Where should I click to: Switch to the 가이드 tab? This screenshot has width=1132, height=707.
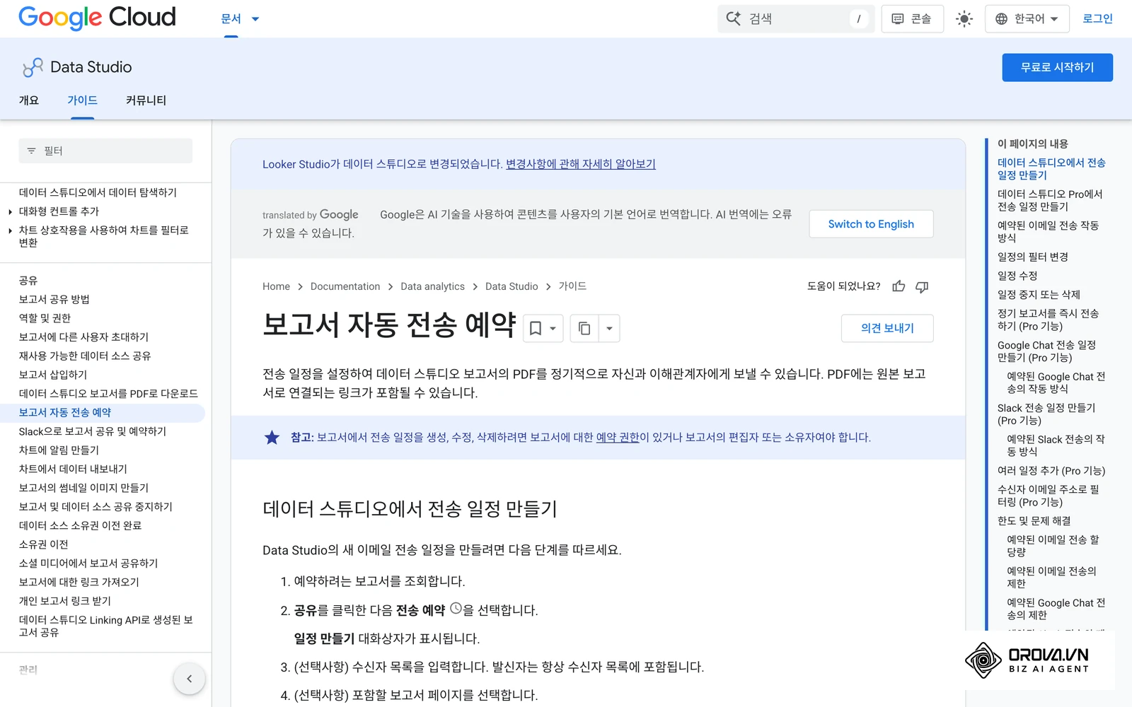tap(82, 100)
